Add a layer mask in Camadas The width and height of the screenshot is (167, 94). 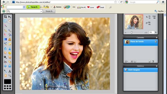click(132, 61)
